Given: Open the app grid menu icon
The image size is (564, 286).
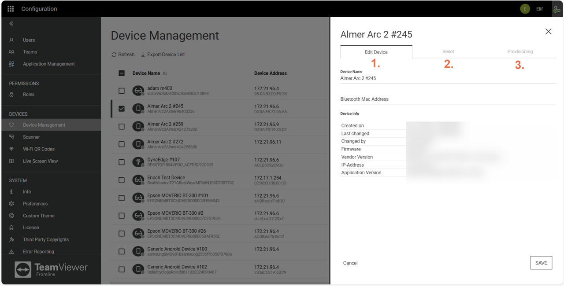Looking at the screenshot, I should coord(11,9).
